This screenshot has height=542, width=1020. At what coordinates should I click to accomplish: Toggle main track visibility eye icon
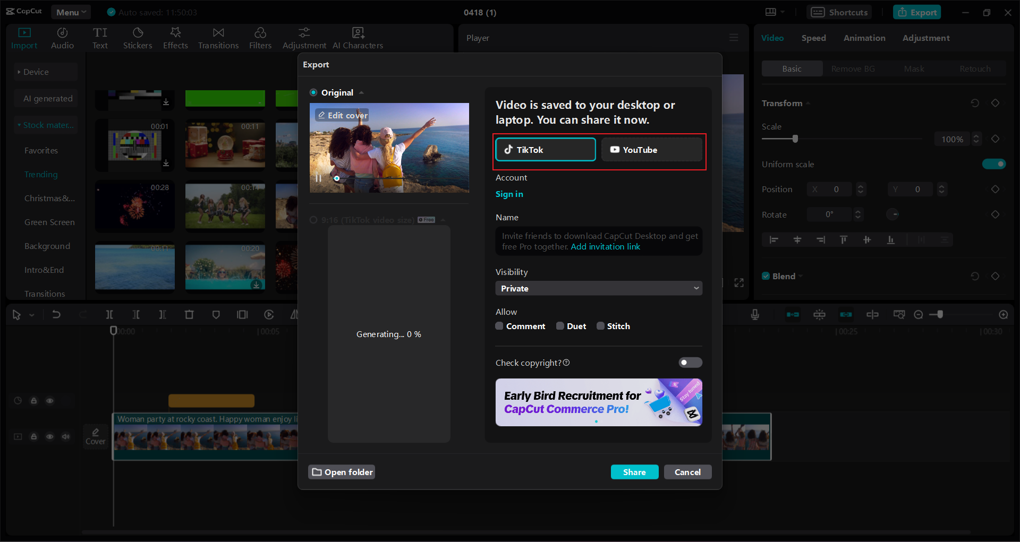50,437
